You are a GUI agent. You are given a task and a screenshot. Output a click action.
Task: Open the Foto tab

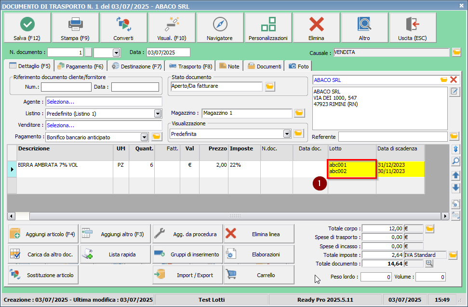point(298,66)
